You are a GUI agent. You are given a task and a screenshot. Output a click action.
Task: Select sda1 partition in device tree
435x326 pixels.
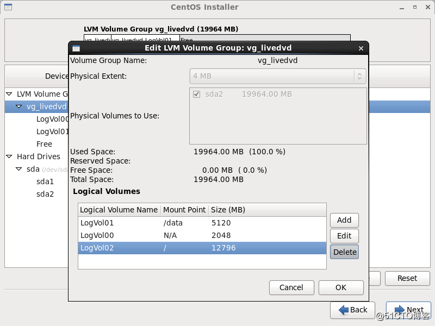pyautogui.click(x=45, y=181)
